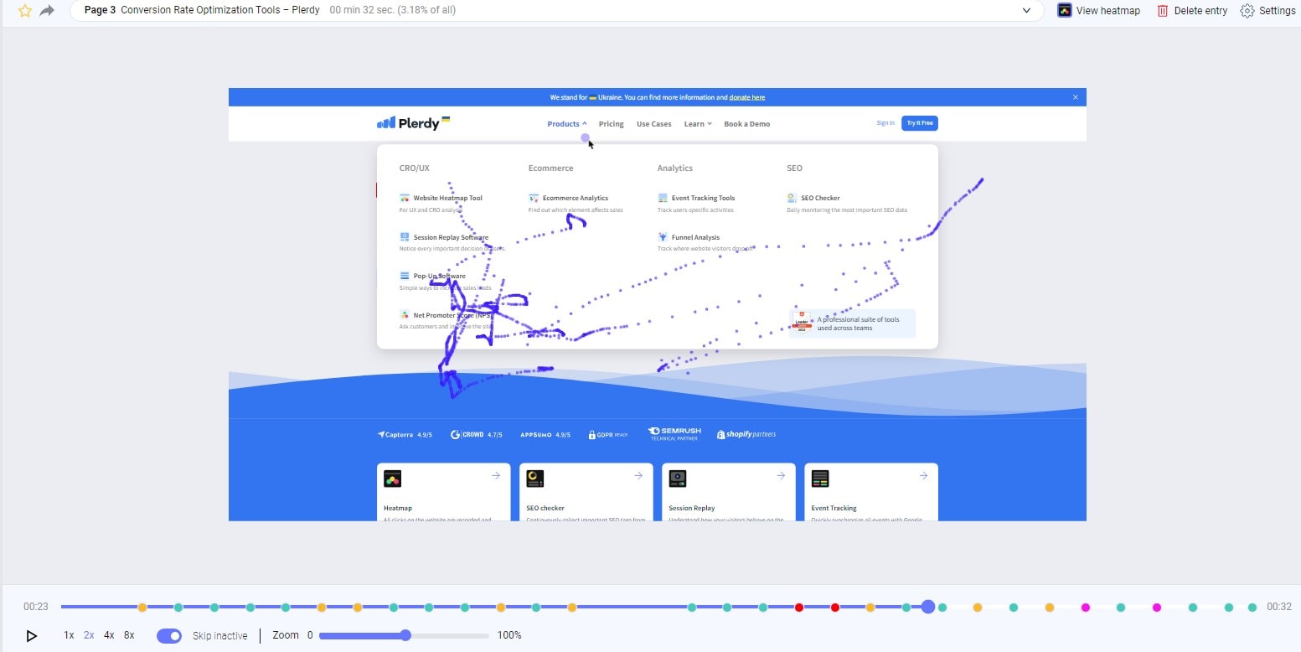The image size is (1301, 652).
Task: Click the arrow on Session Replay card
Action: pyautogui.click(x=781, y=475)
